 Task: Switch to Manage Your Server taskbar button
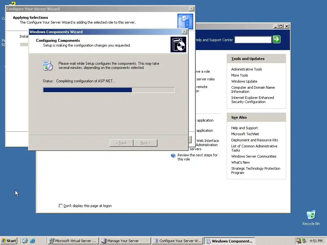pyautogui.click(x=125, y=241)
